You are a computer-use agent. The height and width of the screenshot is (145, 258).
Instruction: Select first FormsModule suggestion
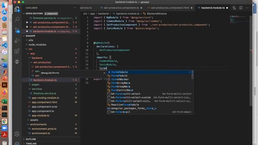[149, 72]
